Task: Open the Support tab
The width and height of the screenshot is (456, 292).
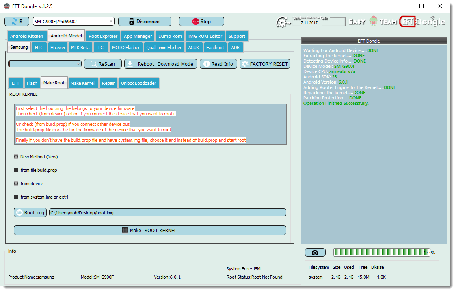Action: 237,36
